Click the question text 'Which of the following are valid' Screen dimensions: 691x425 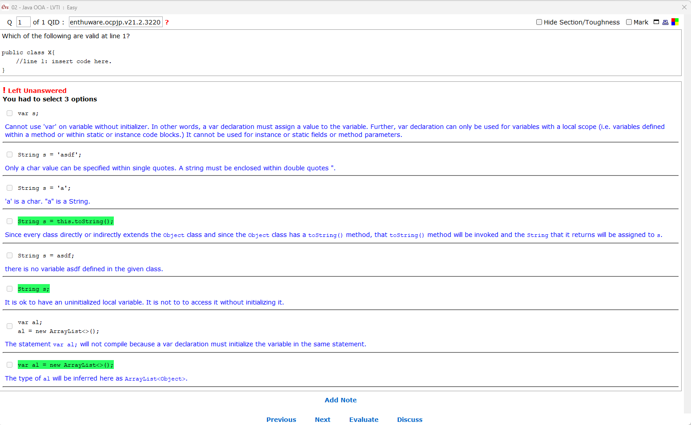point(53,36)
